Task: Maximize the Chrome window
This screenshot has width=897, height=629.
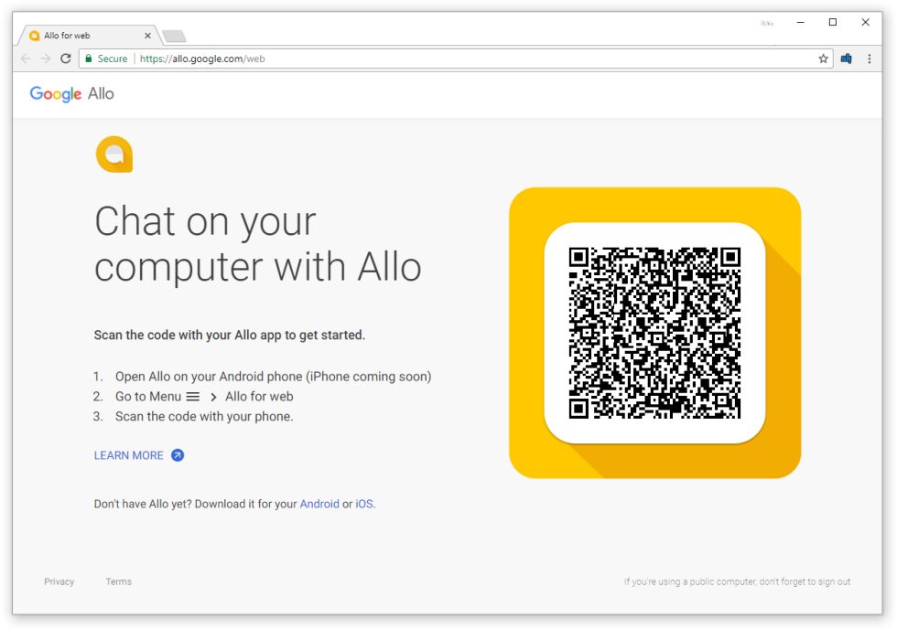Action: (833, 22)
